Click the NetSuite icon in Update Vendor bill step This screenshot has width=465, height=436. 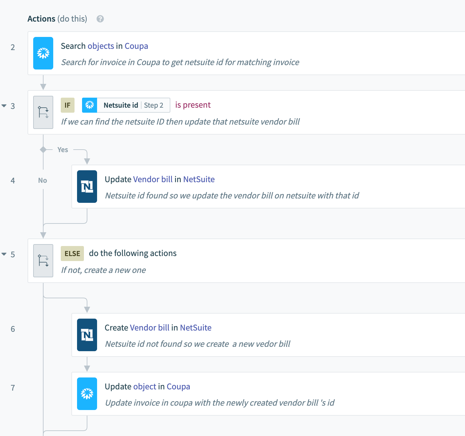pyautogui.click(x=87, y=187)
